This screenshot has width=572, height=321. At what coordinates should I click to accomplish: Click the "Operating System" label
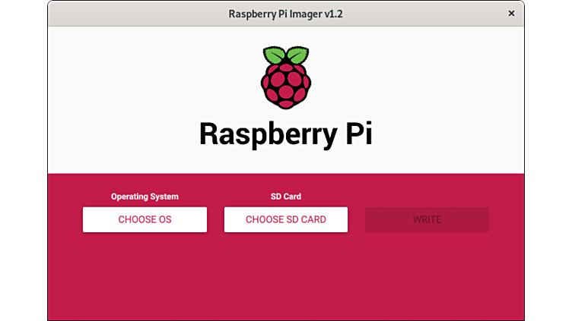coord(145,197)
